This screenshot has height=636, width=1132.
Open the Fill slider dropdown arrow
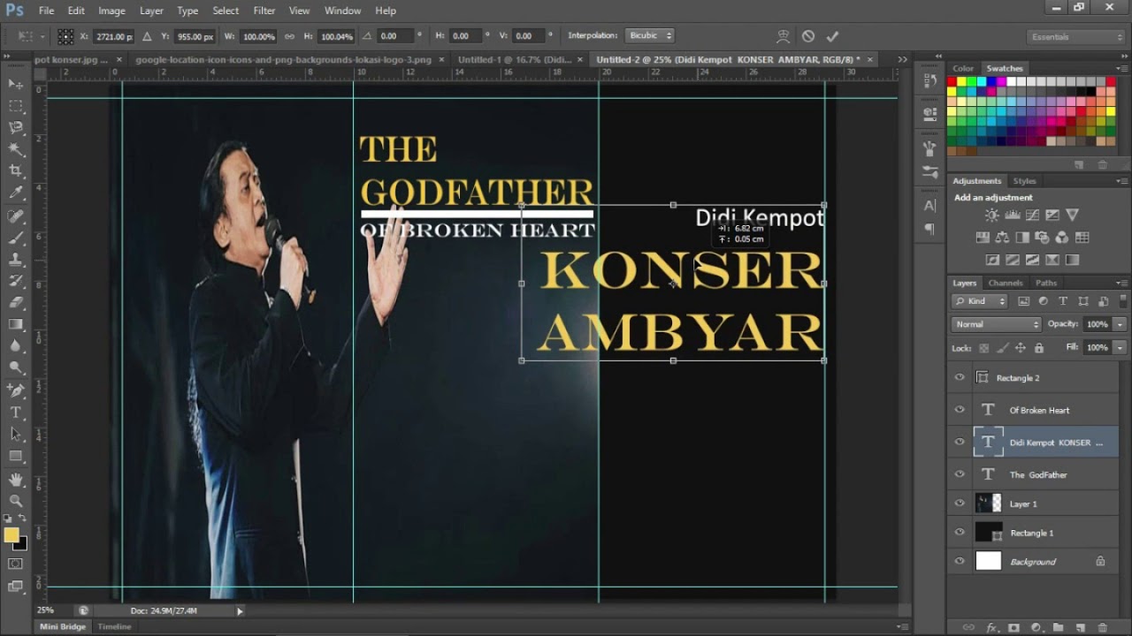click(1120, 348)
